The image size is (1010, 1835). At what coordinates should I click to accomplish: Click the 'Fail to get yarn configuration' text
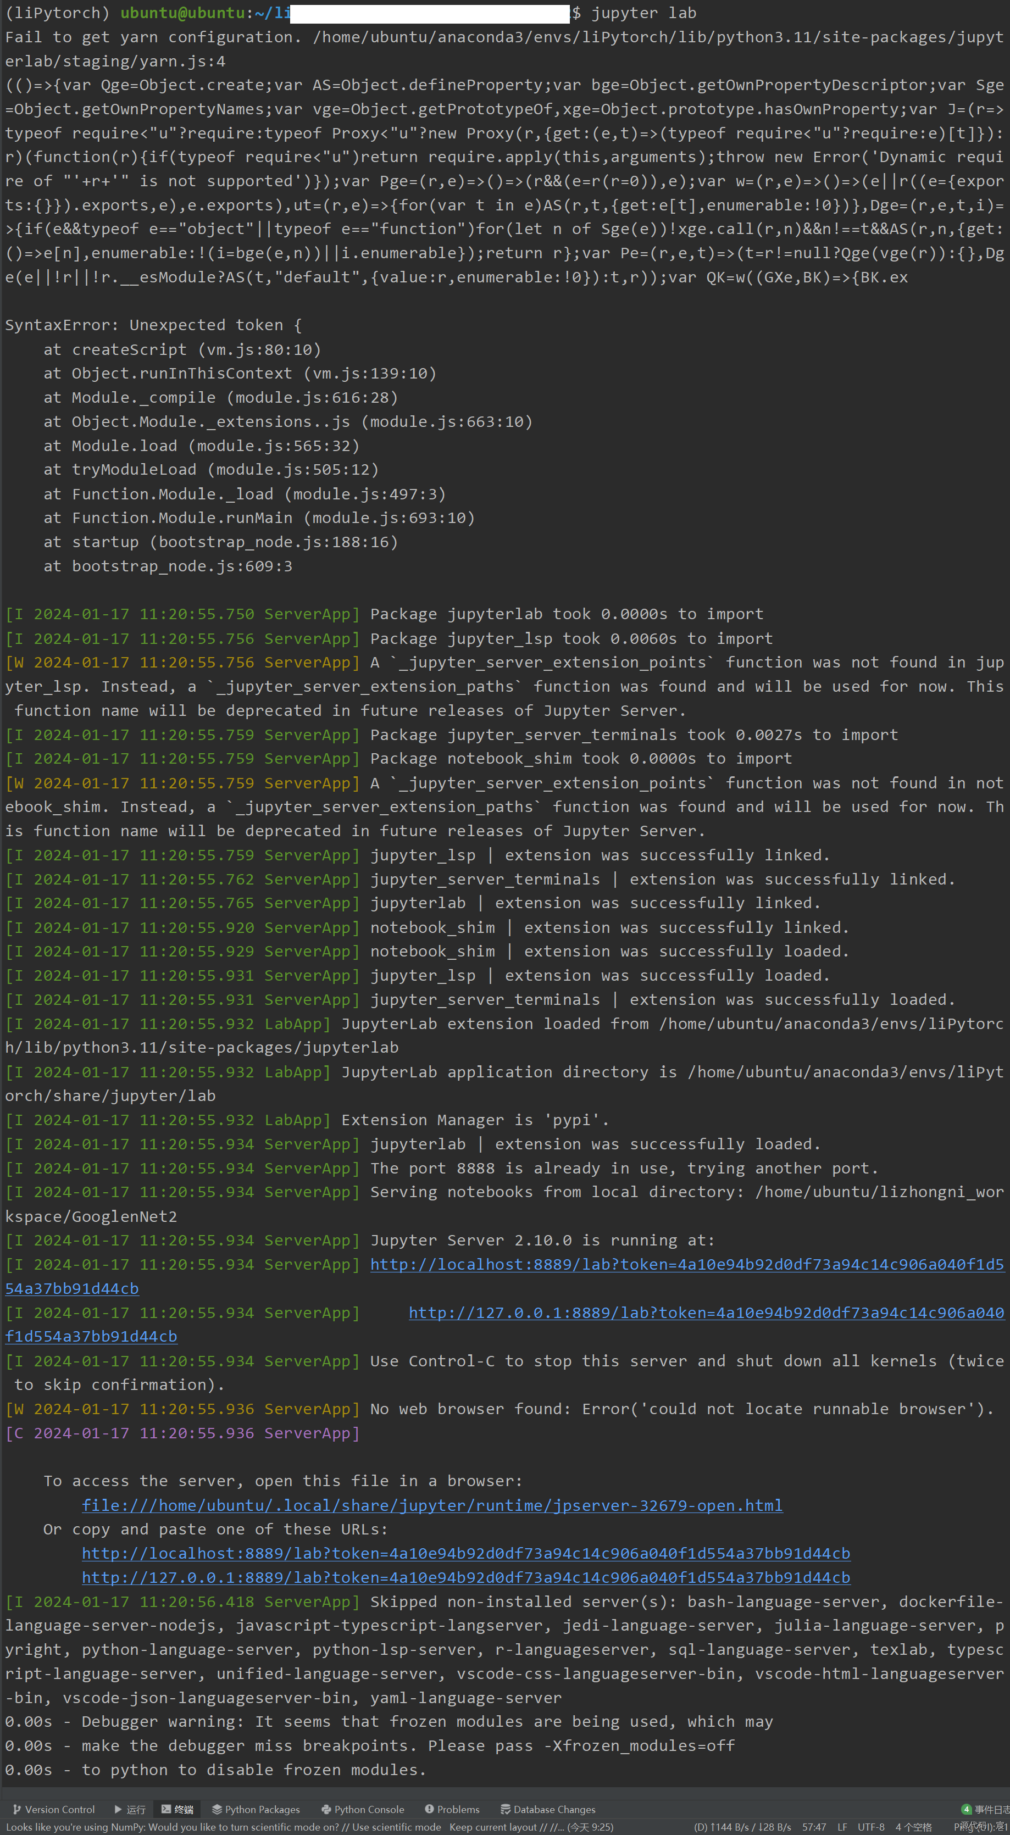(154, 37)
